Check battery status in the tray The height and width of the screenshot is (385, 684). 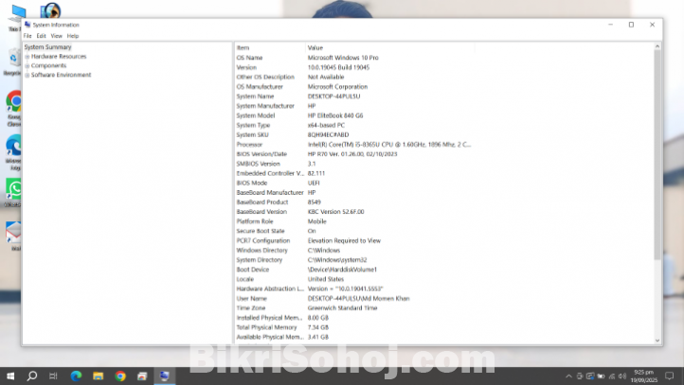[x=601, y=376]
